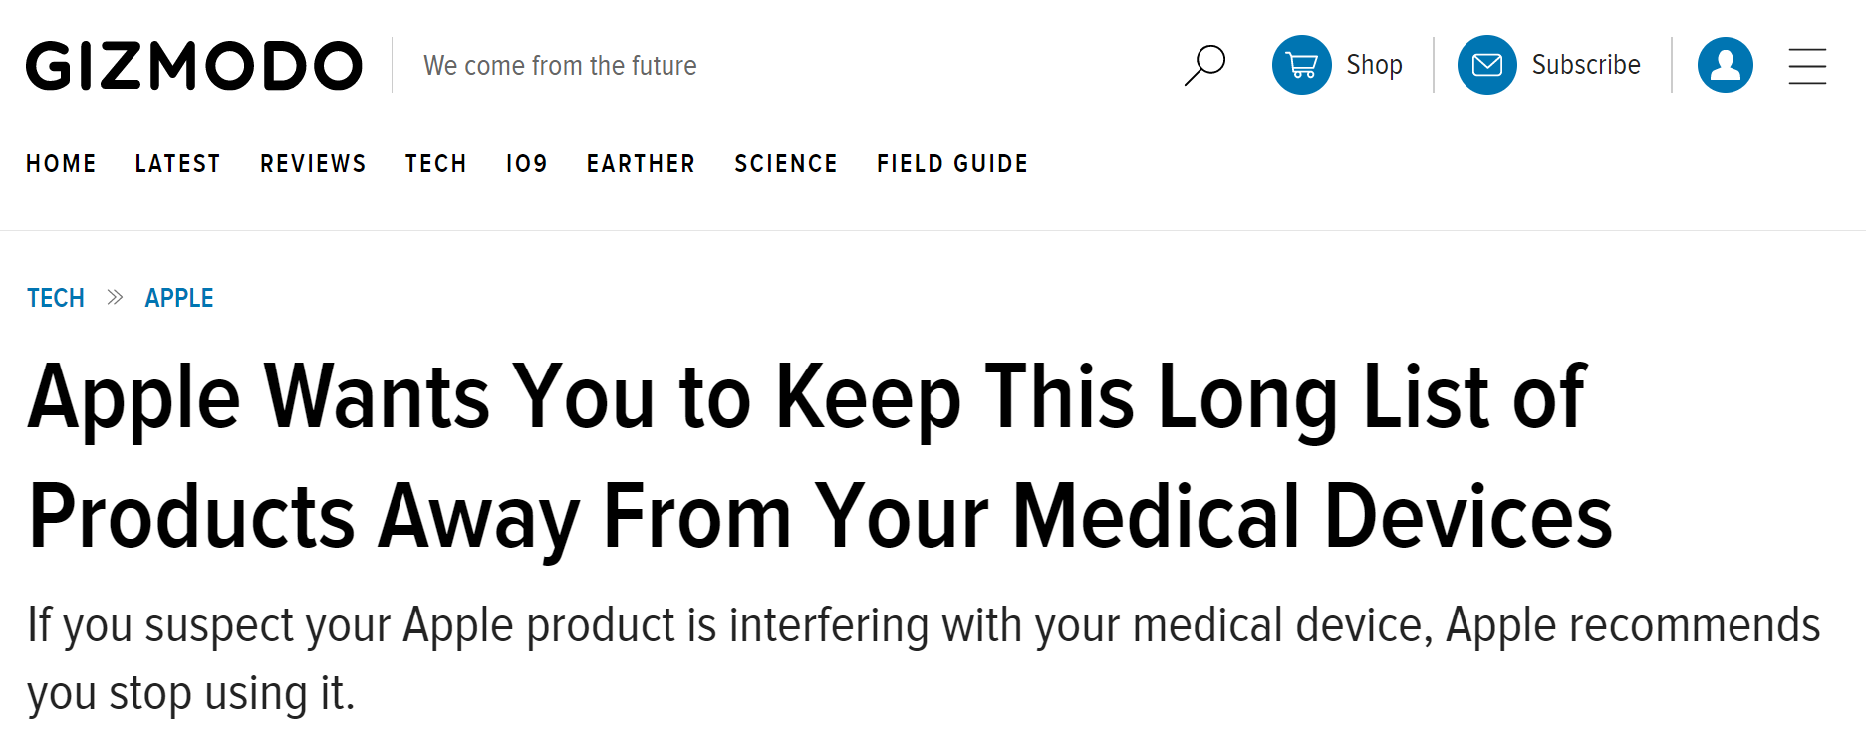Screen dimensions: 1866x738
Task: Click the shopping cart icon
Action: coord(1301,65)
